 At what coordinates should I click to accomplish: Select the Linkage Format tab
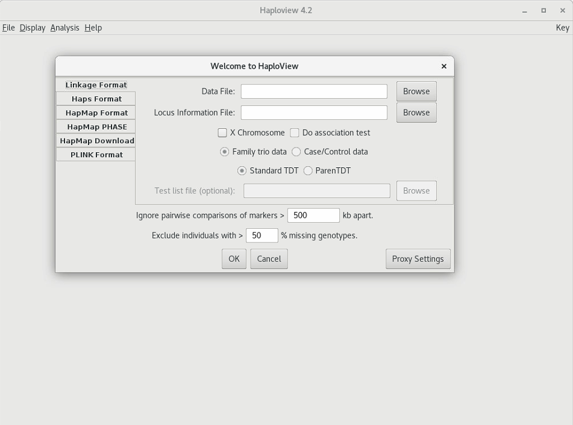(96, 85)
